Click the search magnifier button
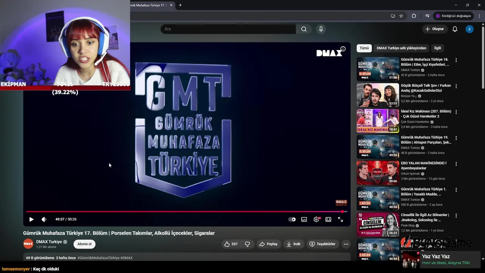 (304, 29)
